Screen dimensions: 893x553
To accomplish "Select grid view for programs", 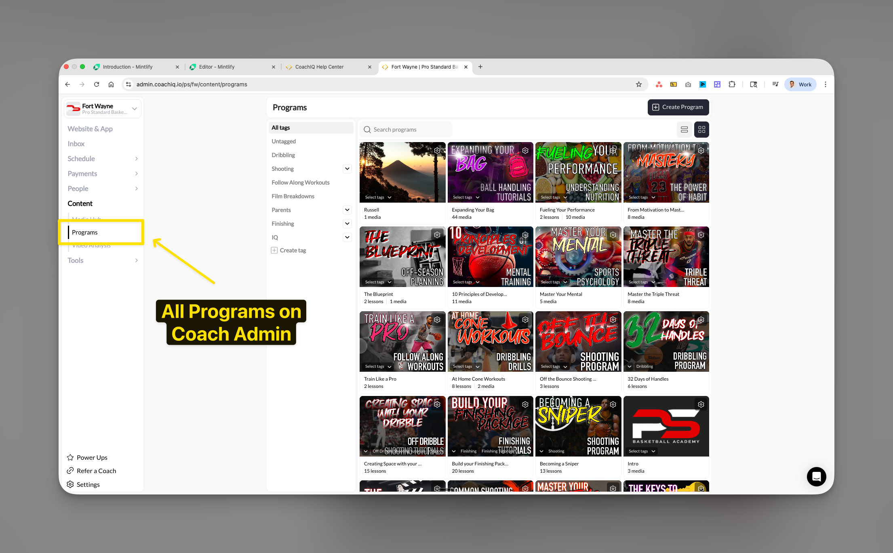I will point(701,129).
